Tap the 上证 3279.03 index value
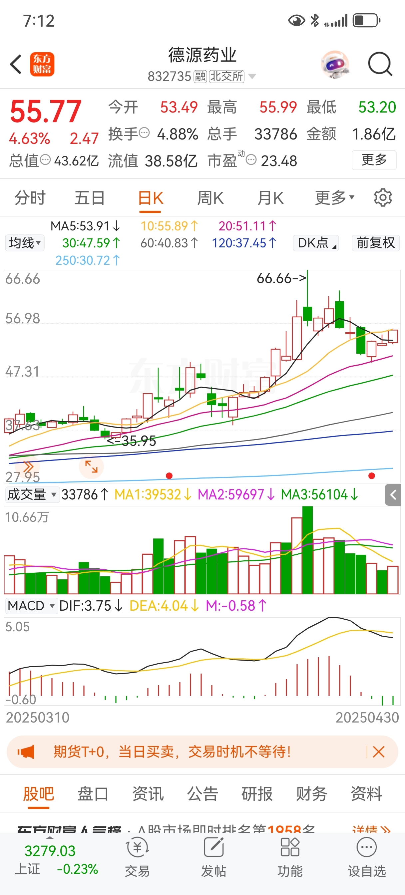Viewport: 405px width, 895px height. coord(50,851)
